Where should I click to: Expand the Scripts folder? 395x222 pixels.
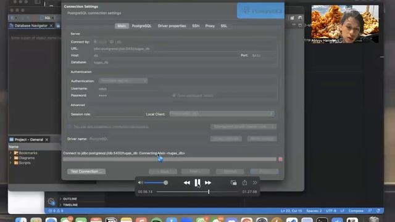tap(10, 163)
